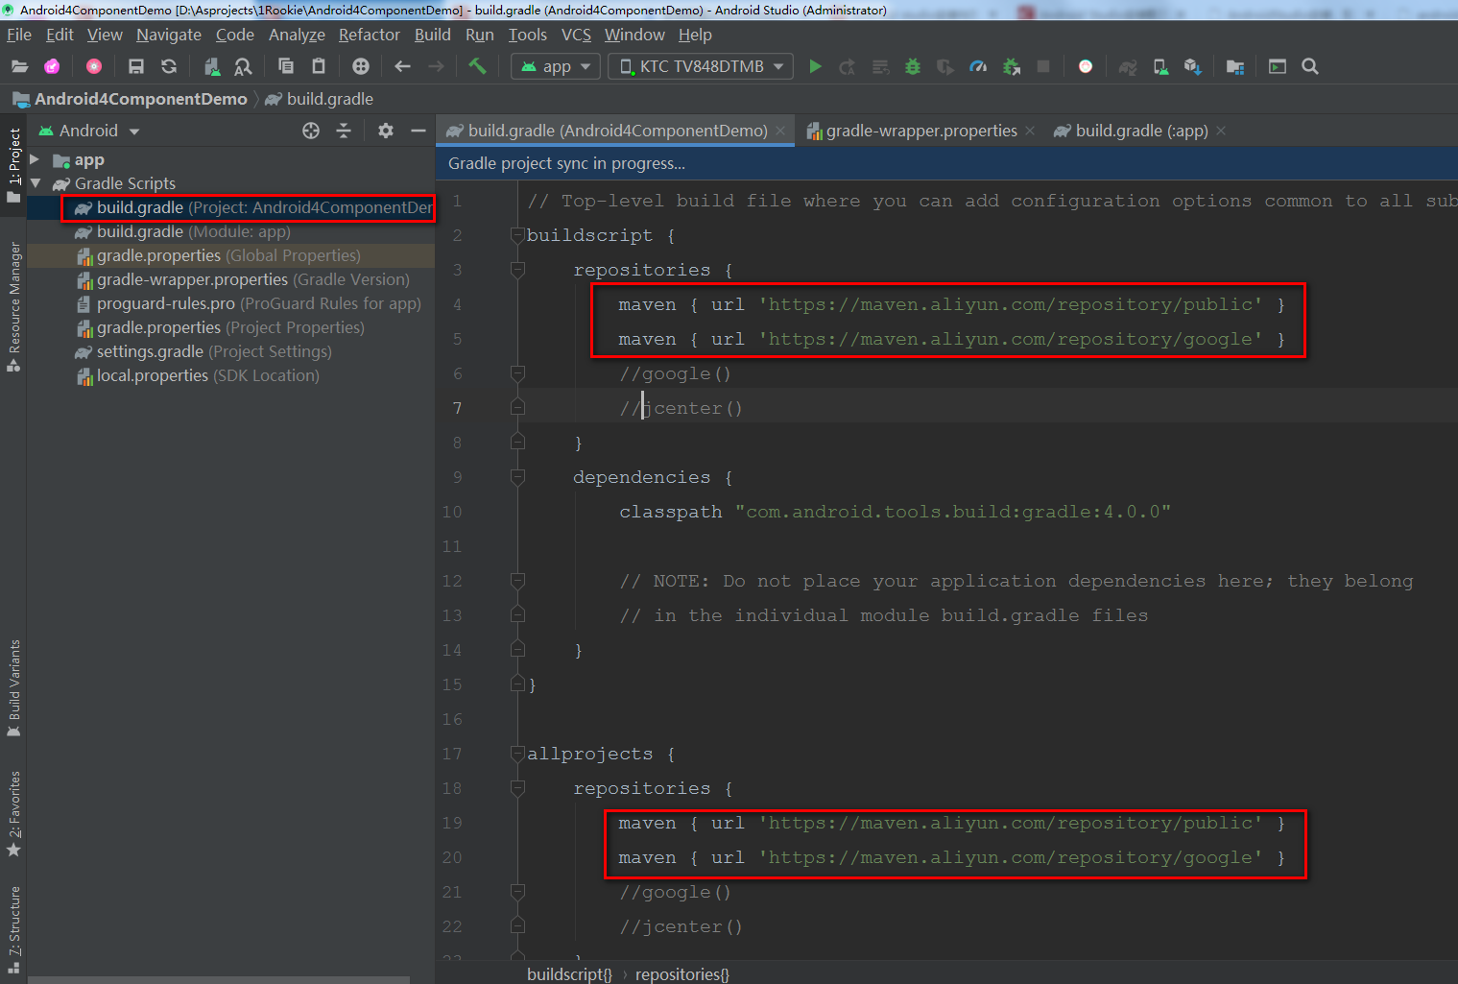Image resolution: width=1458 pixels, height=984 pixels.
Task: Open the Tools menu
Action: 528,35
